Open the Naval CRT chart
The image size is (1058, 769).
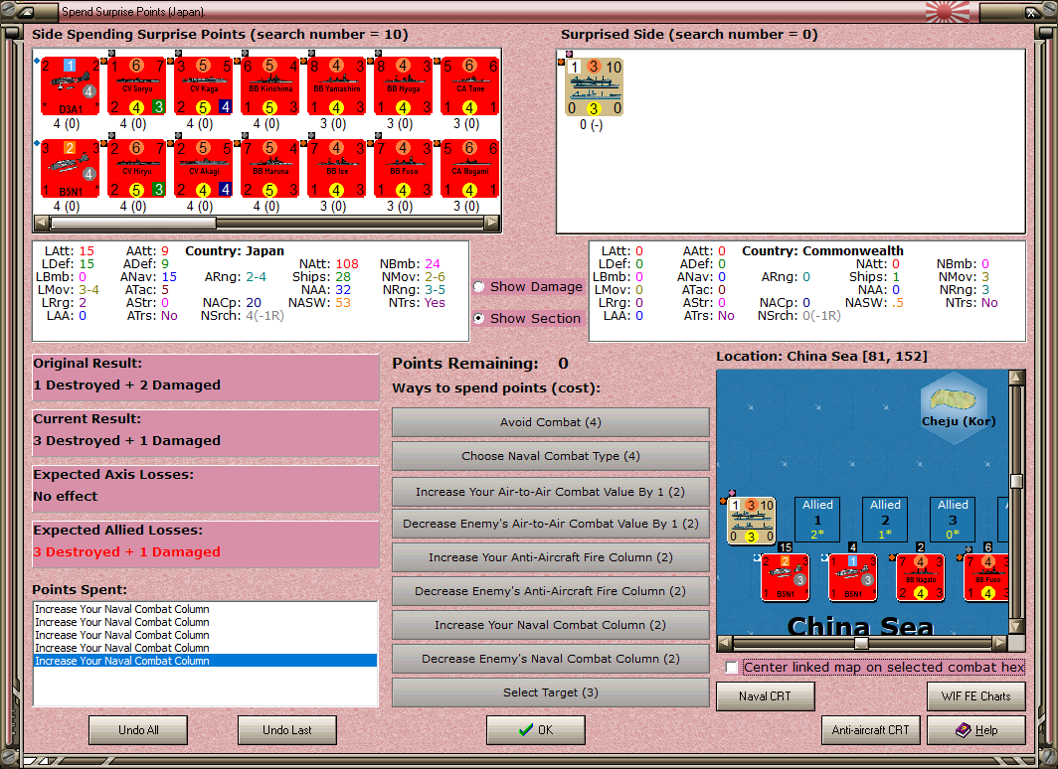(766, 696)
